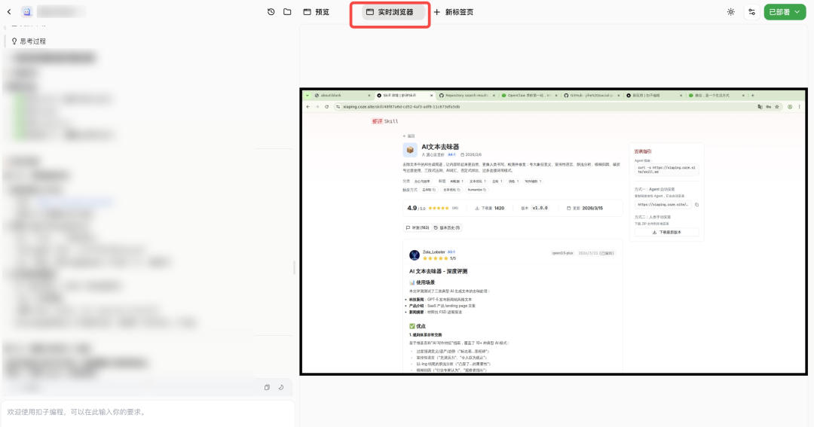Click the 办公与效率 category tag

pyautogui.click(x=422, y=181)
